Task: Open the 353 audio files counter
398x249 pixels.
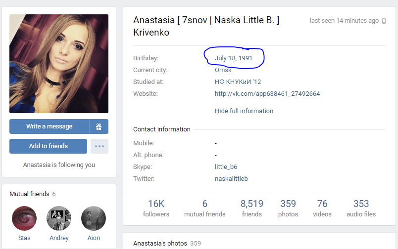Action: pos(361,208)
